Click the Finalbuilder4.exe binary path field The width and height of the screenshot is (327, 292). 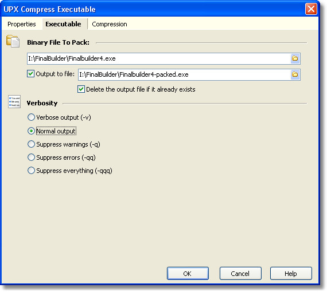click(159, 59)
